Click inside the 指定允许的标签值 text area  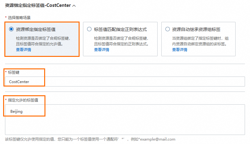click(125, 120)
